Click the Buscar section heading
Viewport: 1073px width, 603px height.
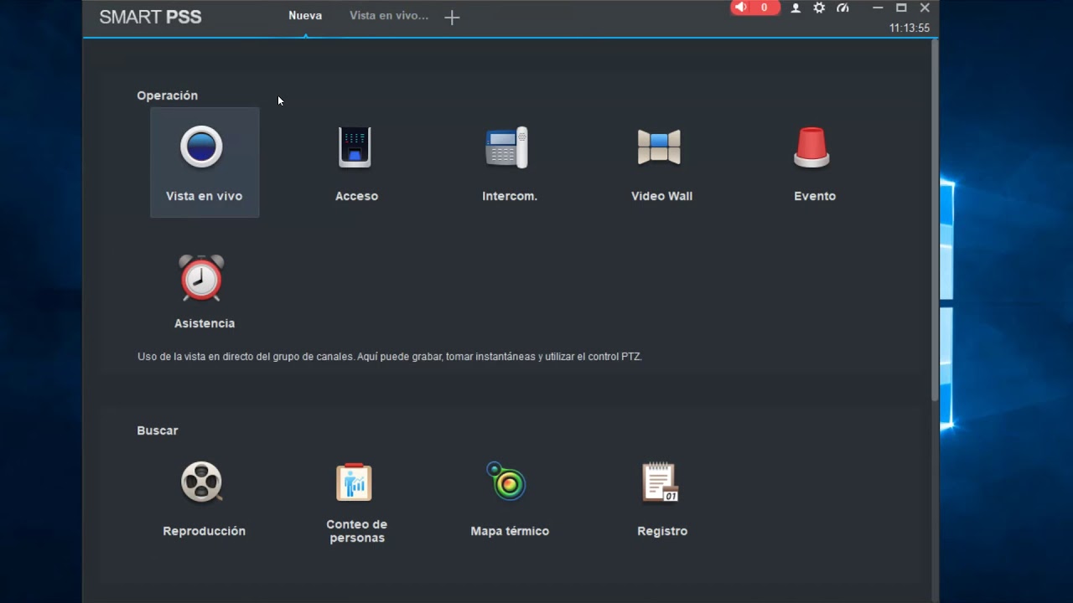point(158,430)
